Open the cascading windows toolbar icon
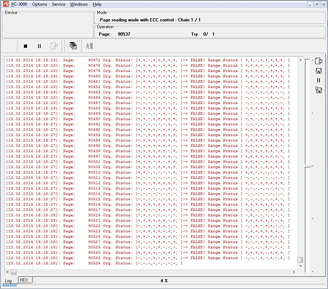Image resolution: width=328 pixels, height=289 pixels. click(x=73, y=46)
